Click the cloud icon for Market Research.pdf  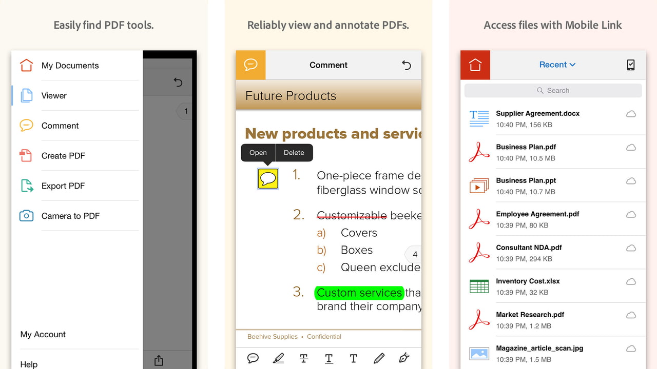point(631,315)
